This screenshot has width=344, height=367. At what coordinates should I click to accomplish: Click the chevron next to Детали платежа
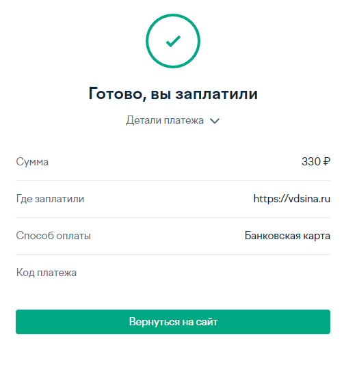(x=215, y=121)
